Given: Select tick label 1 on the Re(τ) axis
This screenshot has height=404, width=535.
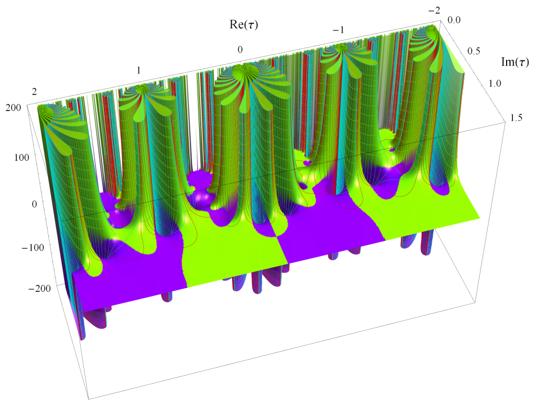Looking at the screenshot, I should coord(139,70).
